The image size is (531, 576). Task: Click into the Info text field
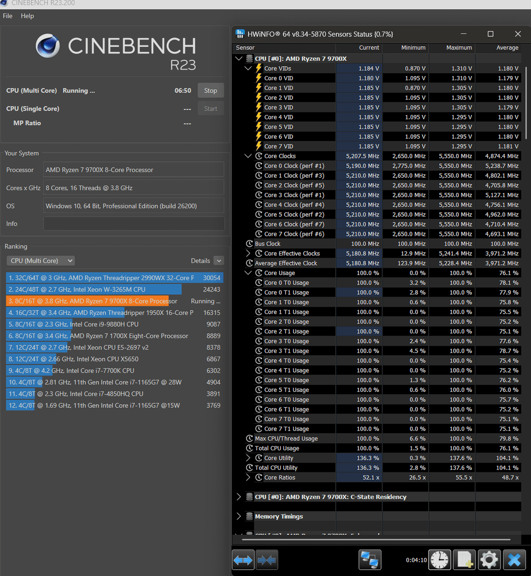click(x=134, y=224)
